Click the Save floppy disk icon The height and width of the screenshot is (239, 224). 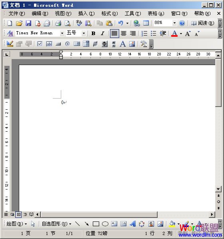tap(28, 23)
